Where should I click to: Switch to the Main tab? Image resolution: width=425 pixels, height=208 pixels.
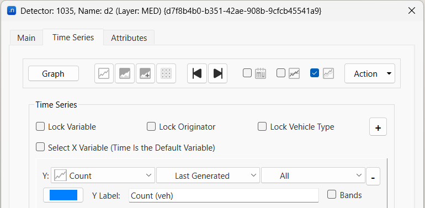[26, 38]
